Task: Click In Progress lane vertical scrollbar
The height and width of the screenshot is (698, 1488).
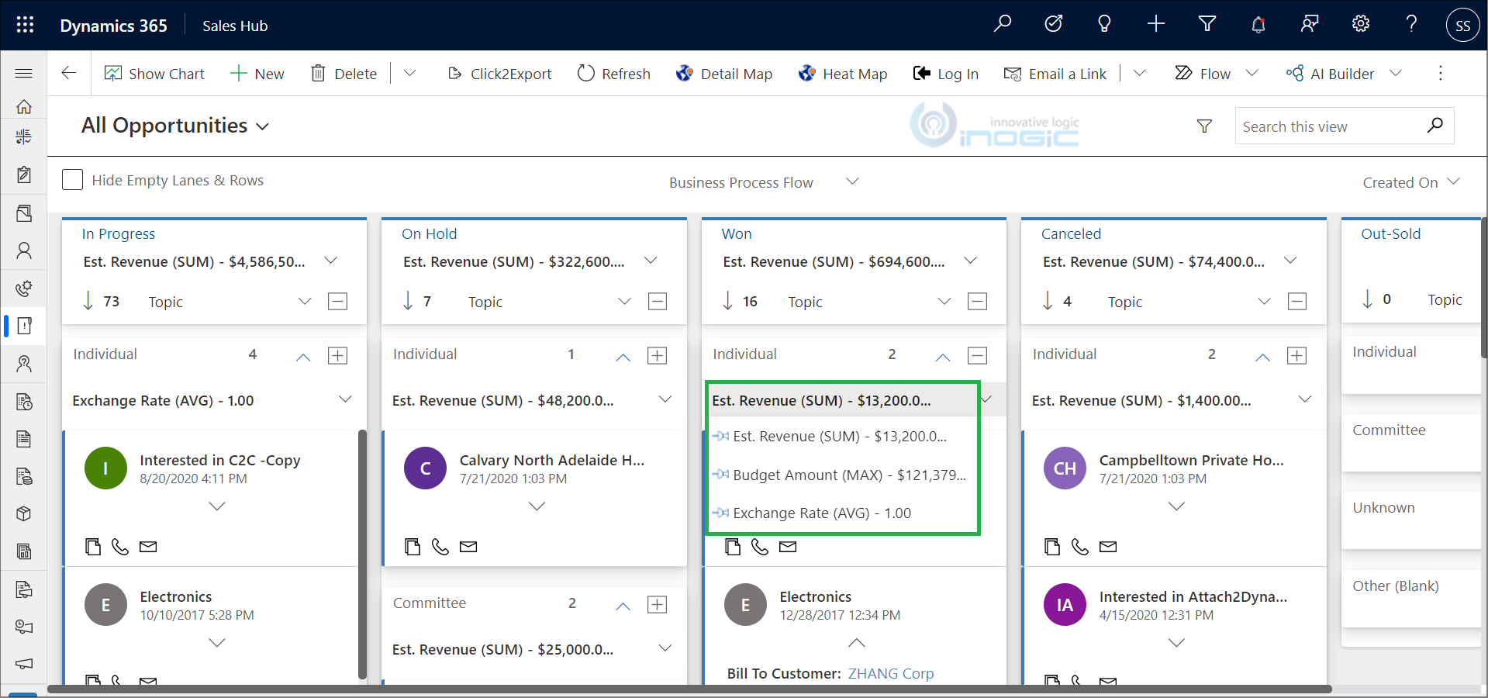Action: (x=362, y=555)
